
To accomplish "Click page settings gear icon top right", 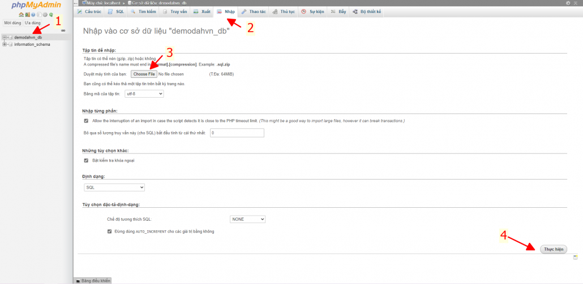I will 568,3.
